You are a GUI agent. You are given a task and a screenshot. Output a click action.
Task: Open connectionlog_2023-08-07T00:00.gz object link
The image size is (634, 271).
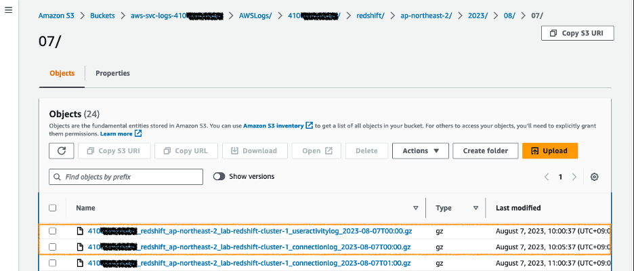click(249, 247)
